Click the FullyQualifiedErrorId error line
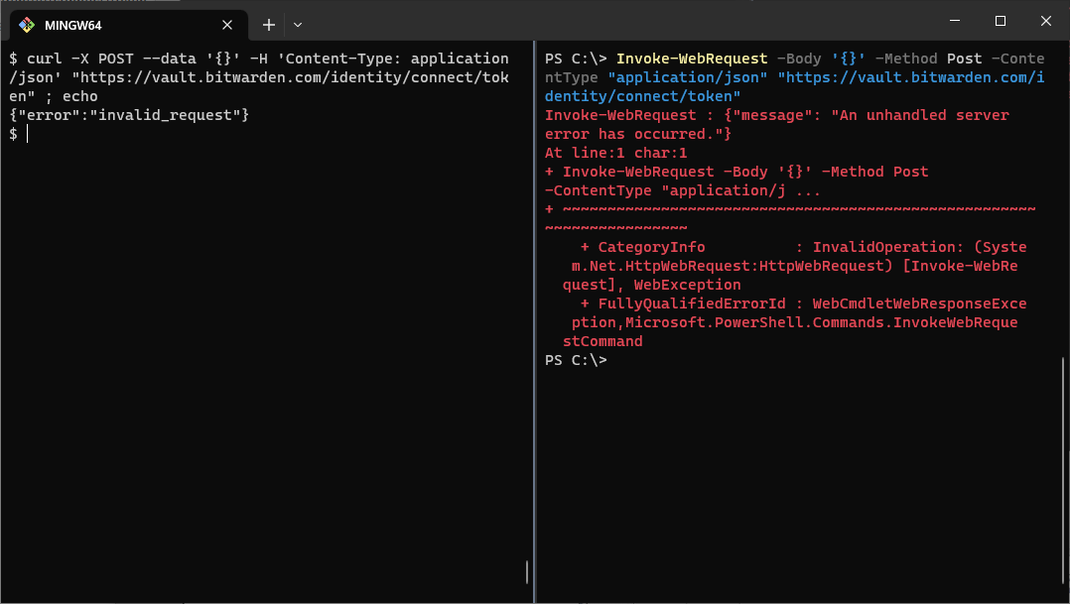This screenshot has width=1070, height=604. coord(803,303)
